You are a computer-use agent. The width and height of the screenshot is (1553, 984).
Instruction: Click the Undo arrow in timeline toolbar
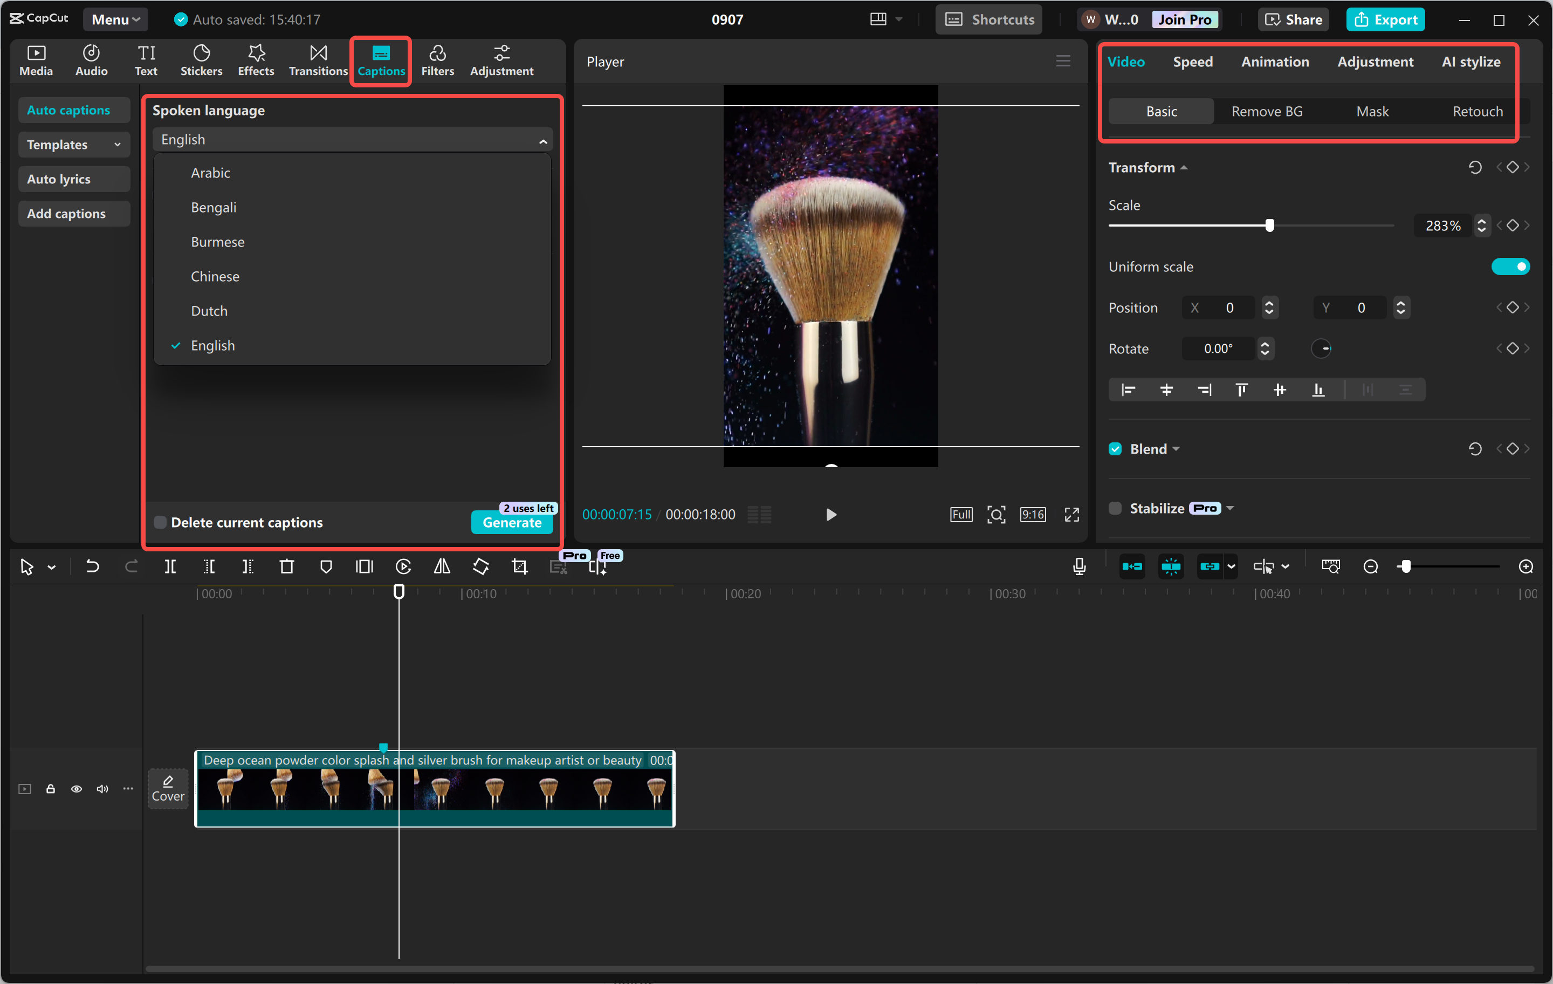(x=92, y=566)
